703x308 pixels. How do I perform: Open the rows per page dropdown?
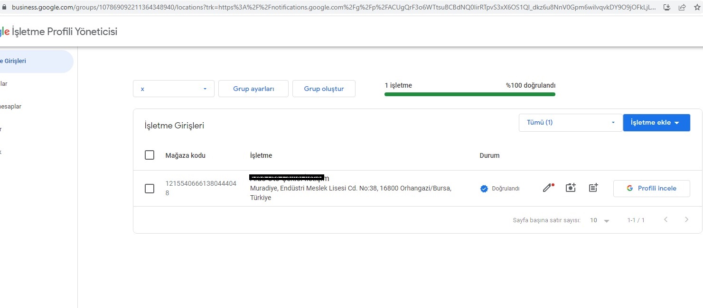click(x=600, y=220)
